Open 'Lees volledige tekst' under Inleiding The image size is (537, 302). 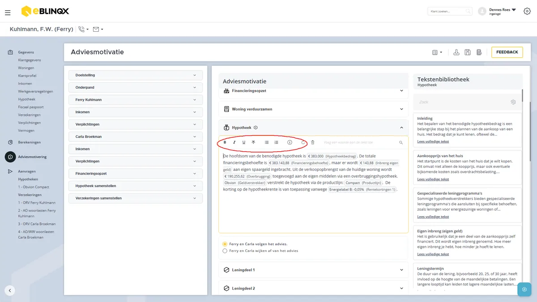pyautogui.click(x=433, y=141)
